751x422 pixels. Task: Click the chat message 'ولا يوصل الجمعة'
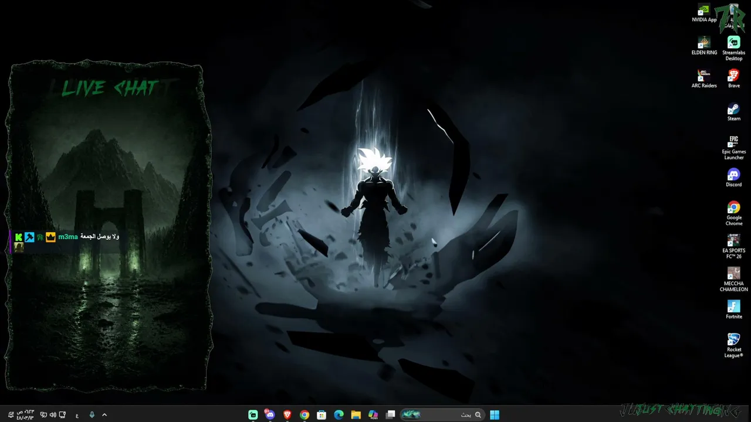[x=100, y=237]
